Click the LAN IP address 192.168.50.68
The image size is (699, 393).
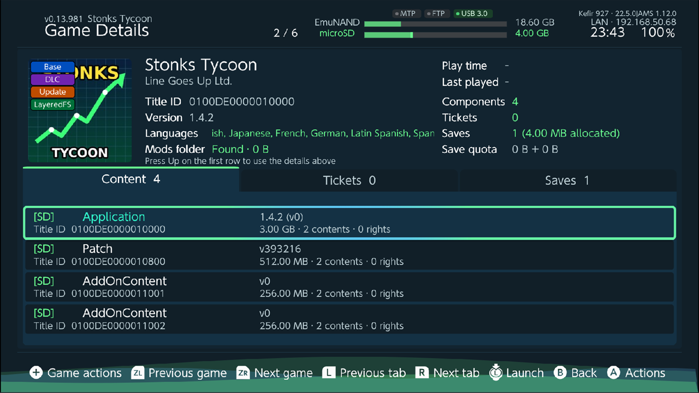click(x=633, y=22)
